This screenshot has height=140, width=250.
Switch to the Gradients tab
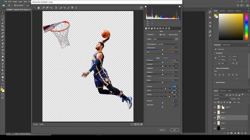[x=230, y=11]
